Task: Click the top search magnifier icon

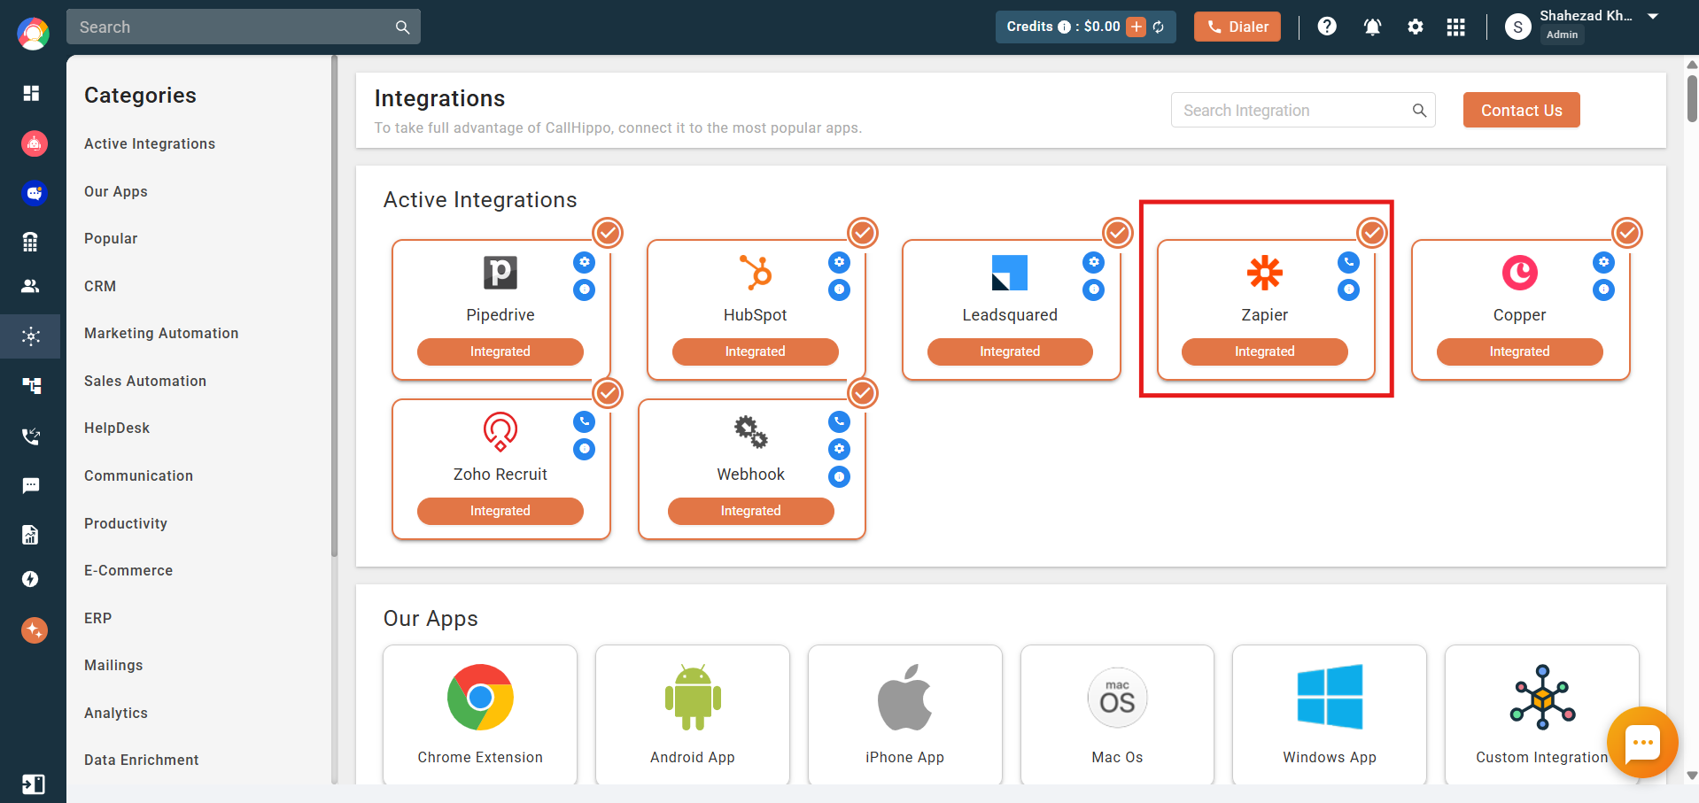Action: coord(402,27)
